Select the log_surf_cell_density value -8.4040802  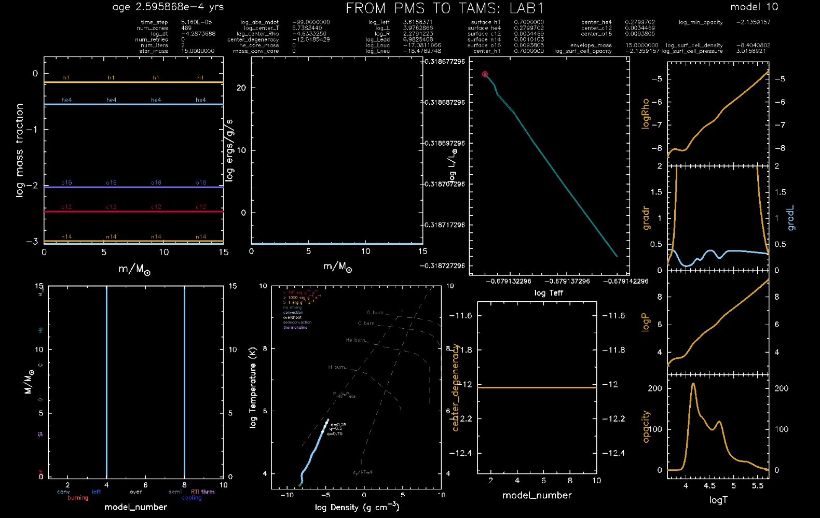(753, 45)
